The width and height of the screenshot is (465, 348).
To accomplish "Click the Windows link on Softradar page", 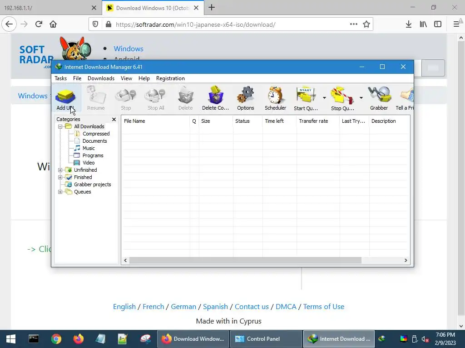I will point(129,49).
